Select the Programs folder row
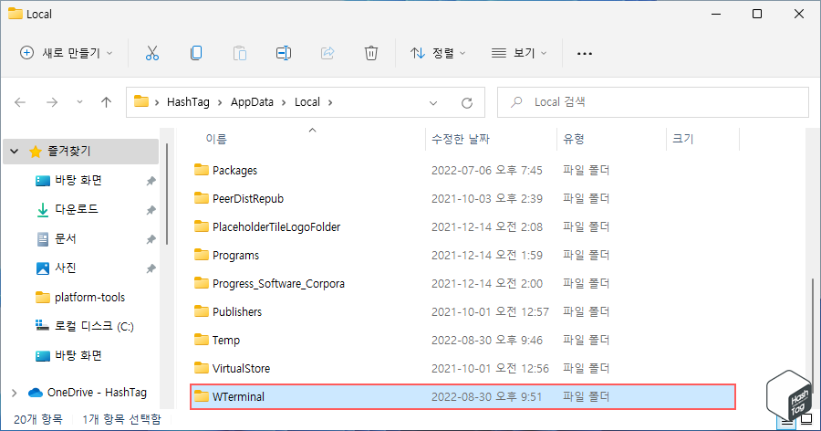 (x=462, y=255)
